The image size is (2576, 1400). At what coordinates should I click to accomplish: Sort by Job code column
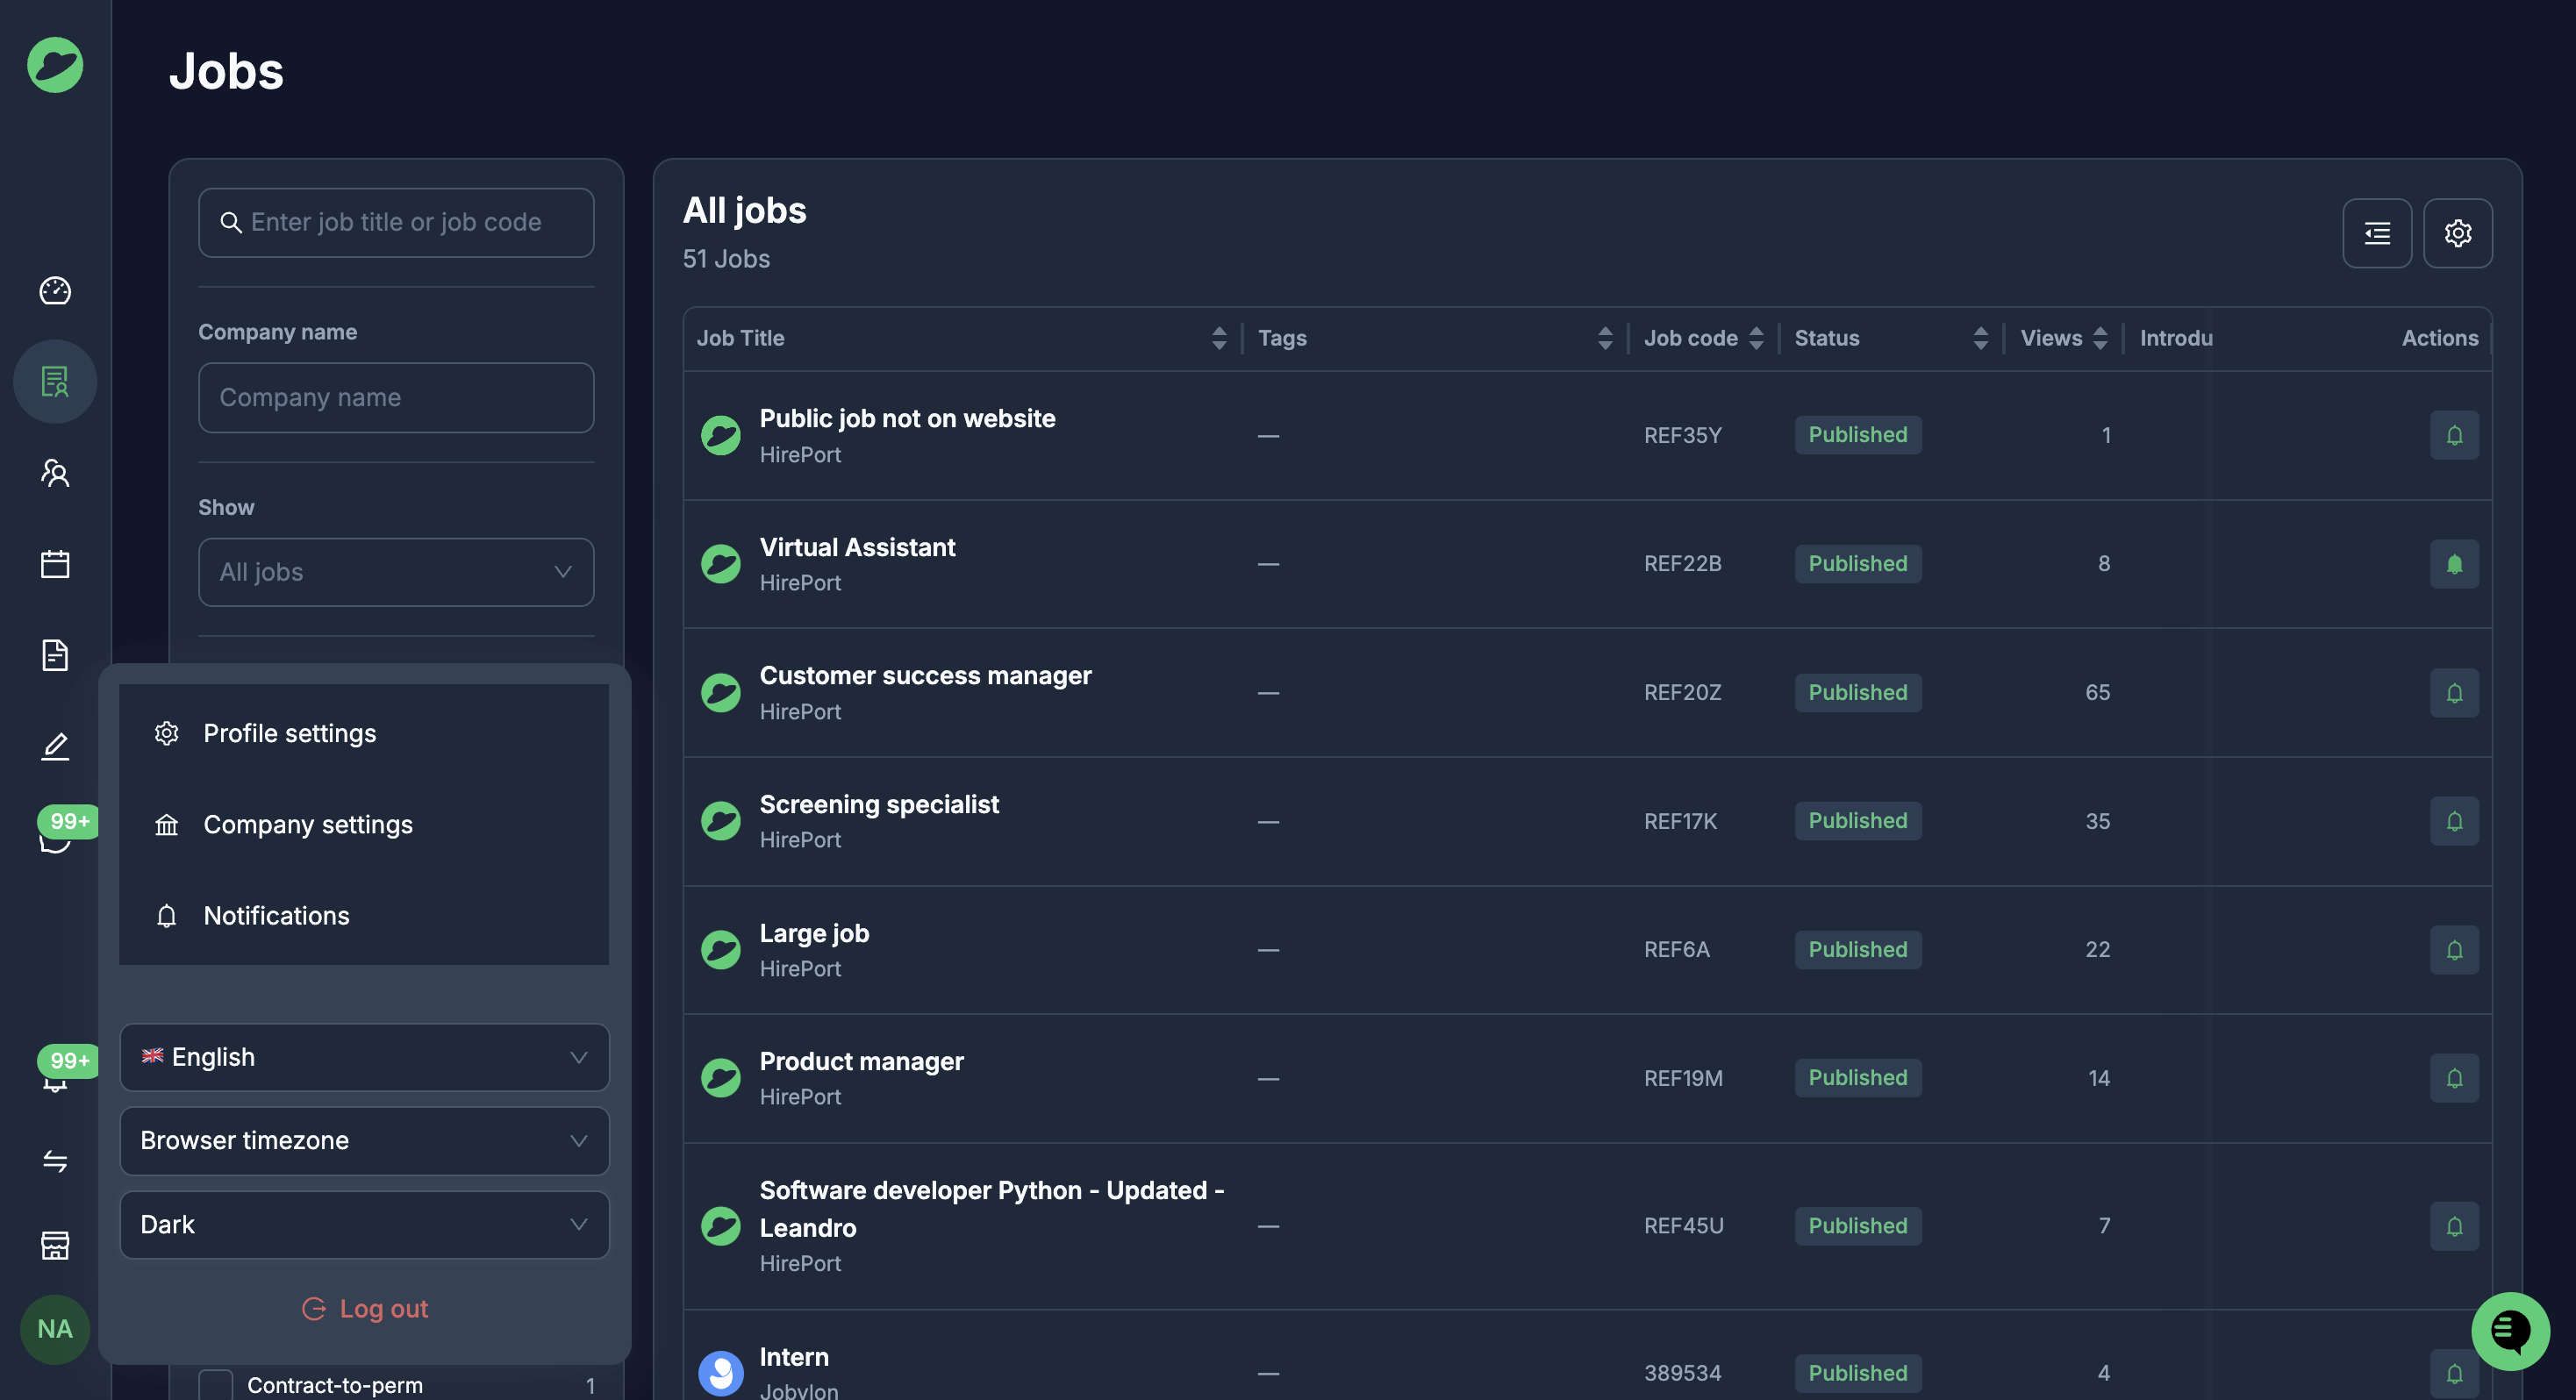pos(1755,338)
